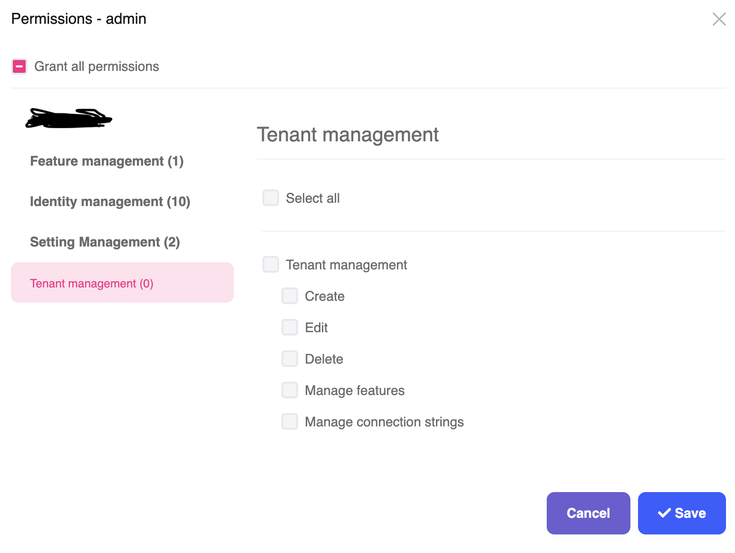Enable the Select all checkbox
This screenshot has height=553, width=735.
point(271,197)
